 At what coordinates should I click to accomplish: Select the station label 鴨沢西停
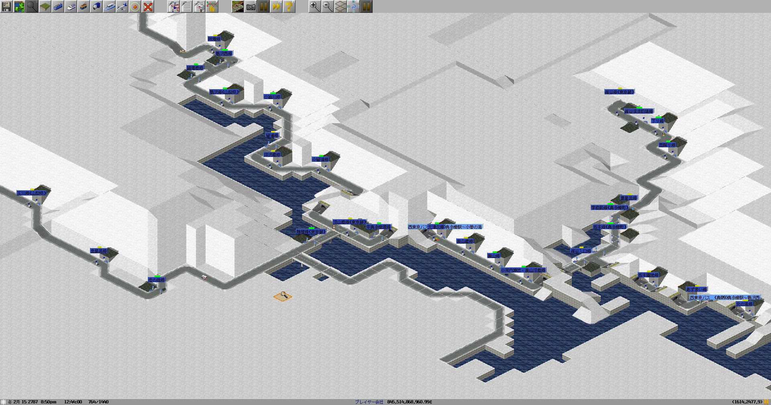224,53
